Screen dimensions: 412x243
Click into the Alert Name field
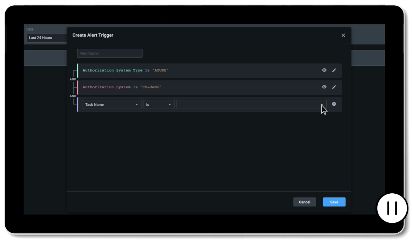tap(110, 54)
